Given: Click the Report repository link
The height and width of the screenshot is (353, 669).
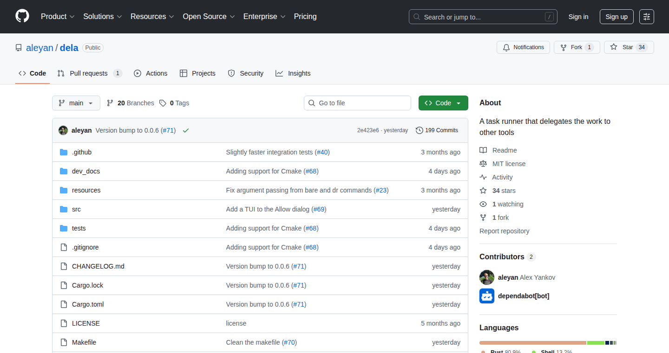Looking at the screenshot, I should [x=505, y=231].
